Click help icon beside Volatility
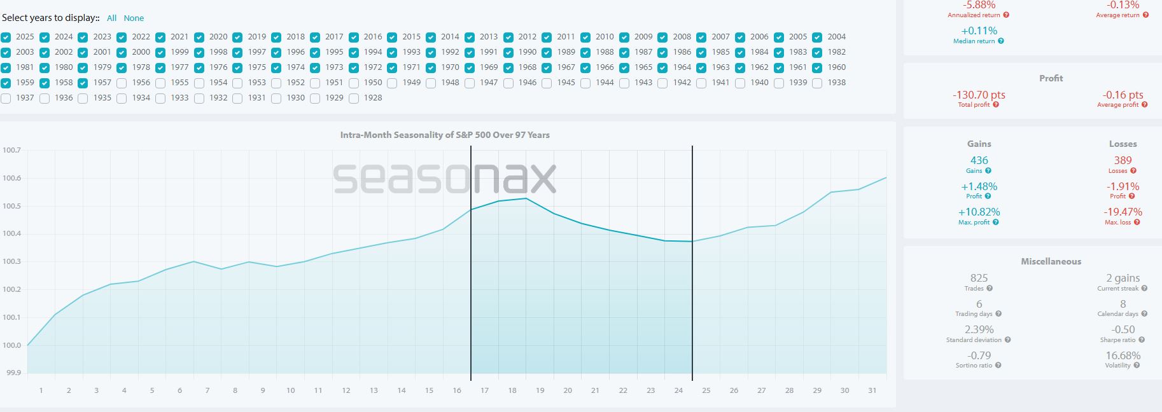 pos(1137,366)
